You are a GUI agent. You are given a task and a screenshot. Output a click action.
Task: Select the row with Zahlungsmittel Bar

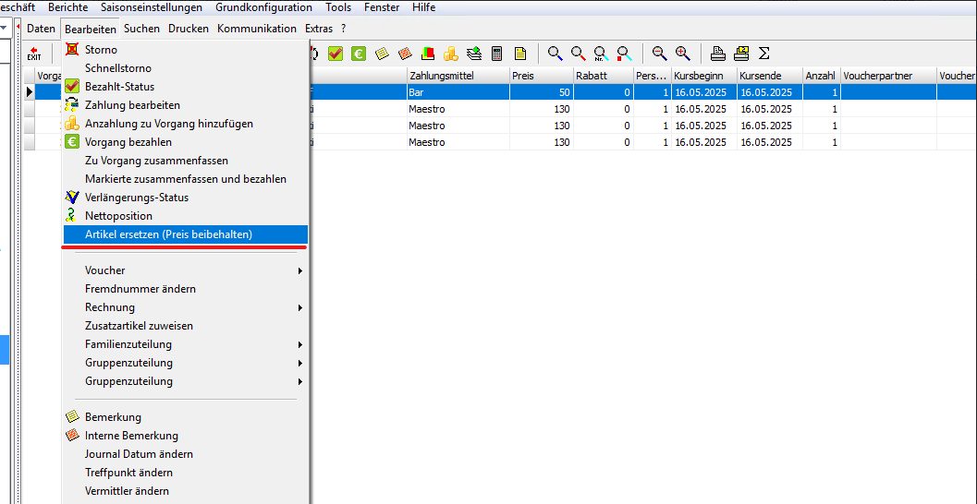[x=456, y=92]
